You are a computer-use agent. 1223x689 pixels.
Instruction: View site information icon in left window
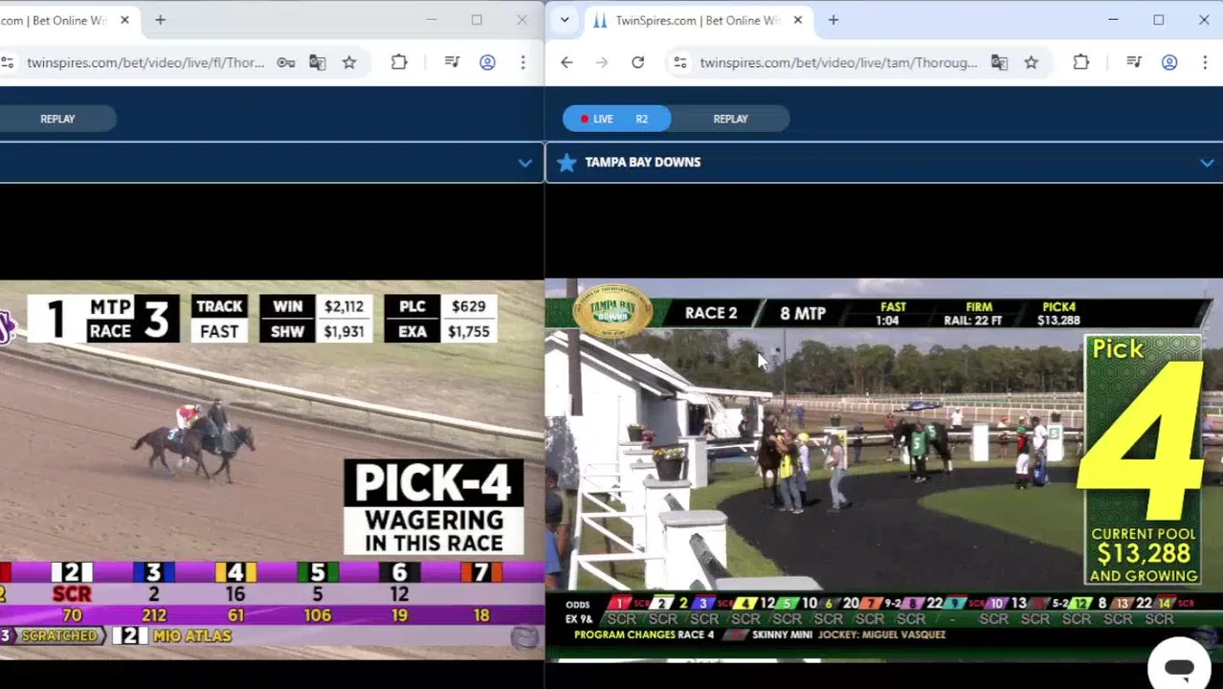pos(8,62)
